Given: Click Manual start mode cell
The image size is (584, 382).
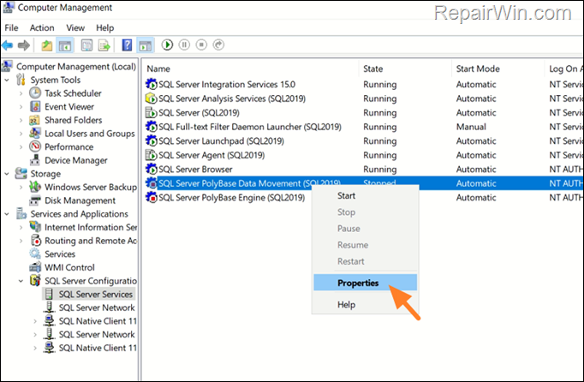Looking at the screenshot, I should coord(471,127).
